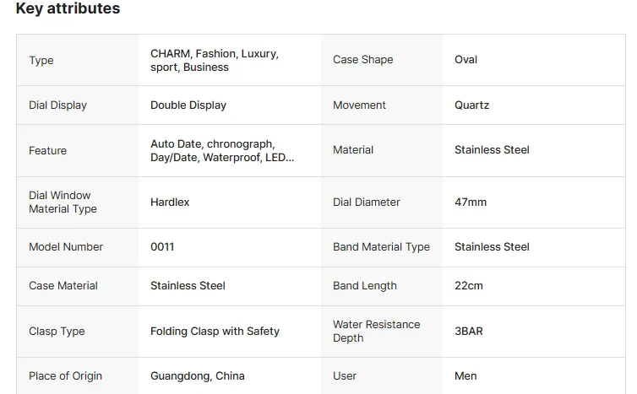
Task: Select the Hardlex window material value
Action: pyautogui.click(x=170, y=202)
